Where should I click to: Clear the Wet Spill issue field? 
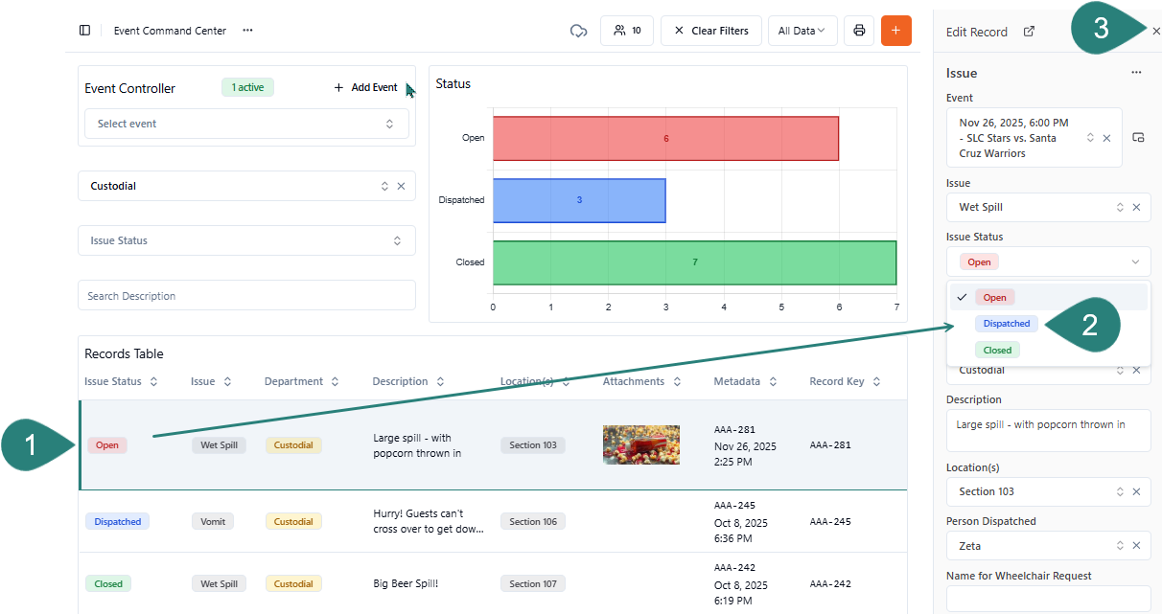1136,207
